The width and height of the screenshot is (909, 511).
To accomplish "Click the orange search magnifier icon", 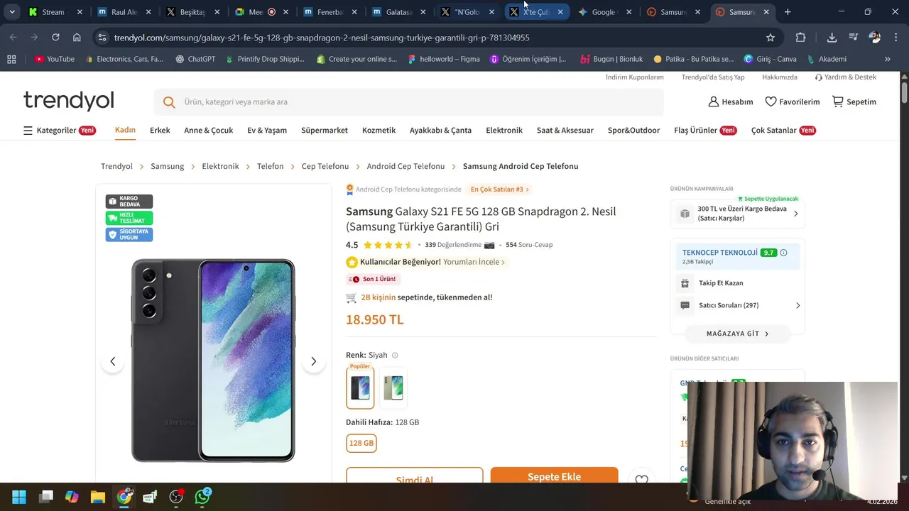I will coord(169,102).
